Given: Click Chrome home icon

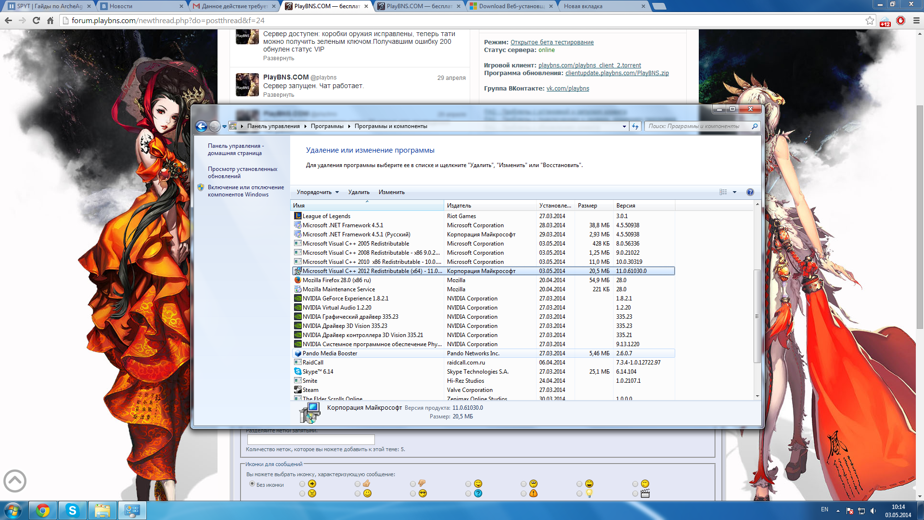Looking at the screenshot, I should [50, 20].
